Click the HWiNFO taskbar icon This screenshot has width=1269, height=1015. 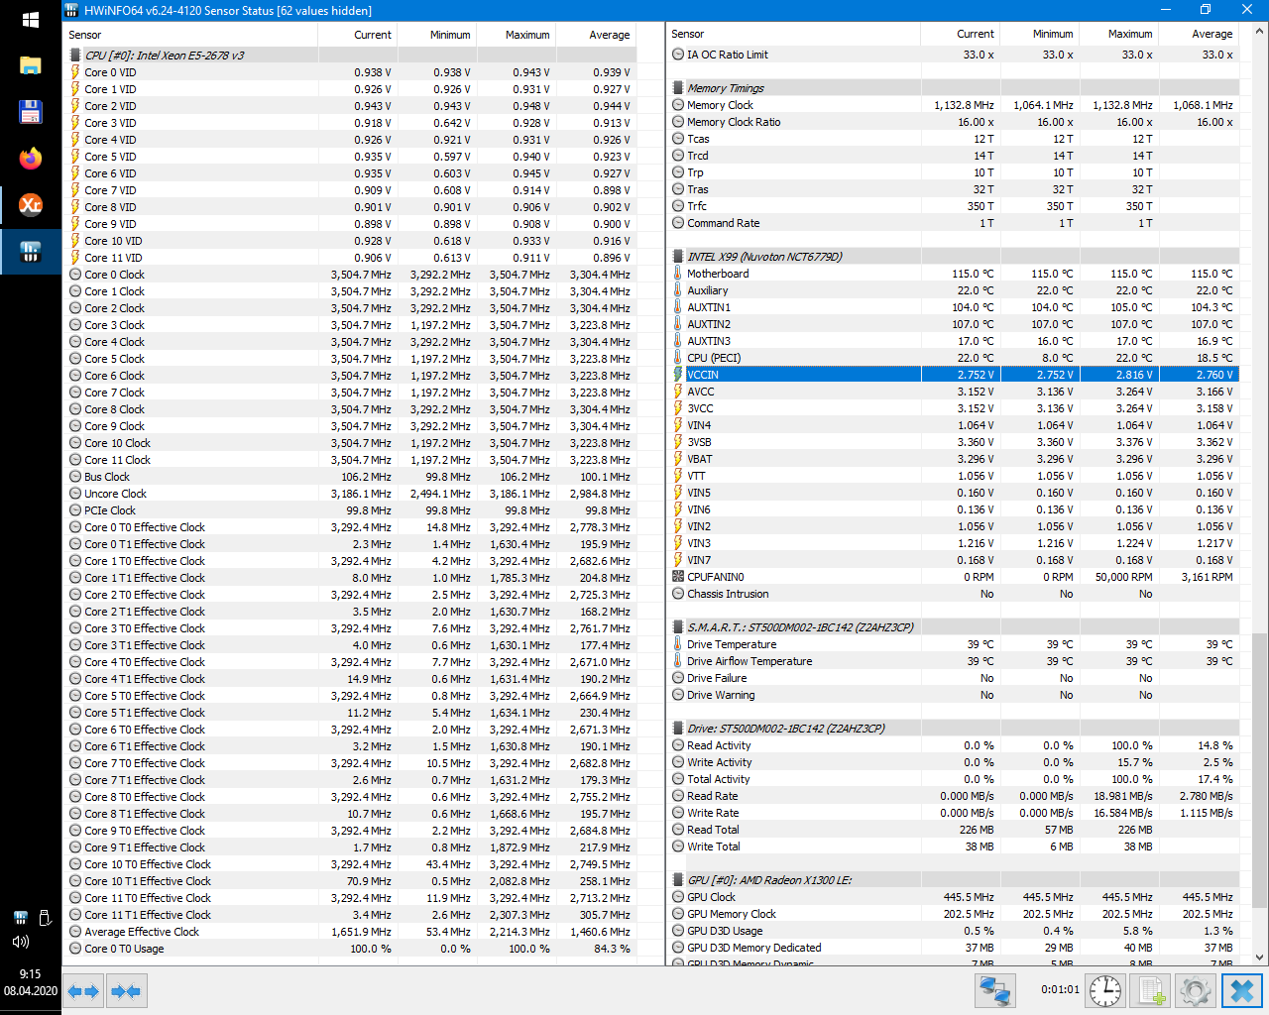30,251
